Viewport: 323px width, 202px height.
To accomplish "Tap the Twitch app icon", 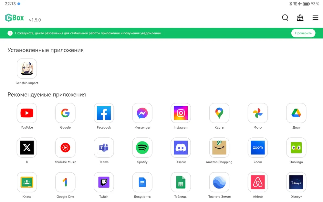I will coord(104,182).
